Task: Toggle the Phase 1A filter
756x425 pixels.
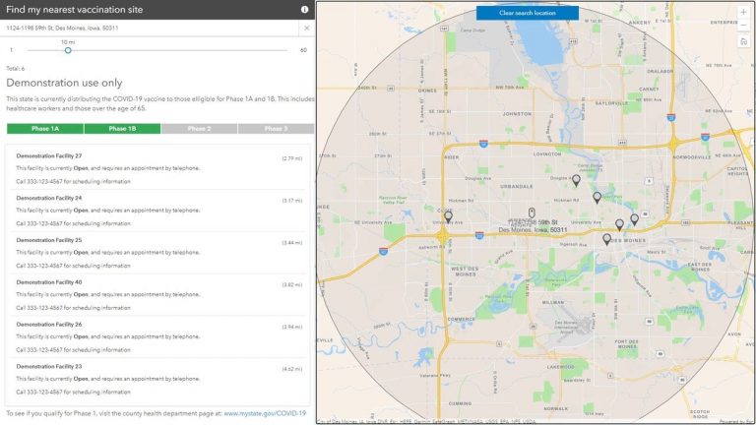Action: (45, 129)
